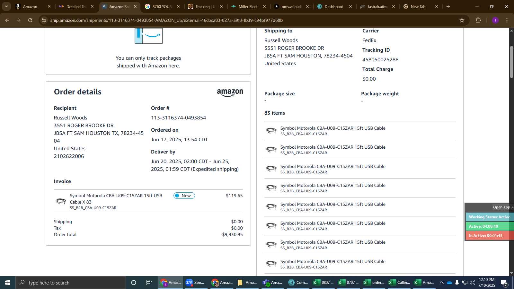The width and height of the screenshot is (514, 289).
Task: Click the 83 items heading
Action: tap(275, 113)
